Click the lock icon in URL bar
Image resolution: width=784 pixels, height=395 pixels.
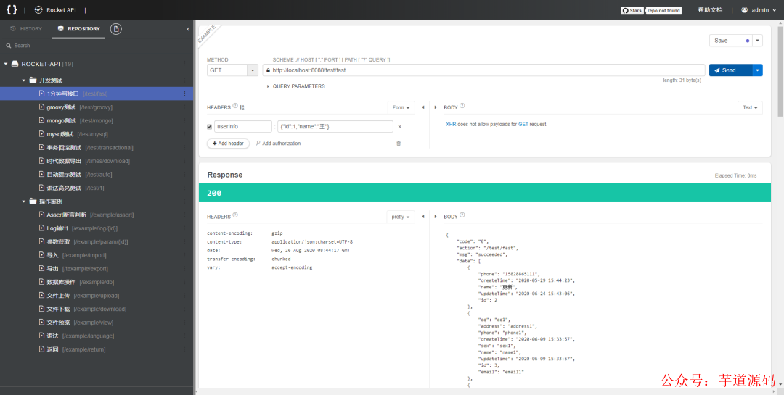268,70
